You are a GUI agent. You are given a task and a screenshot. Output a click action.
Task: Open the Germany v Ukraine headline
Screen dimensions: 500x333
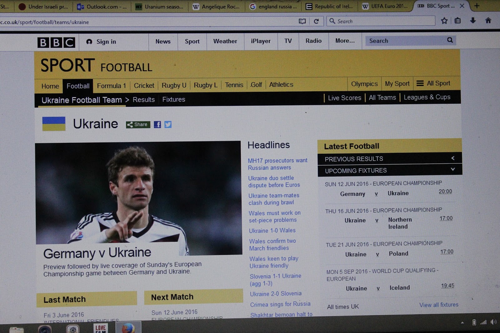tap(97, 253)
